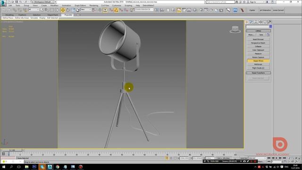This screenshot has width=302, height=170.
Task: Select the Uniform Scale tool
Action: click(73, 10)
